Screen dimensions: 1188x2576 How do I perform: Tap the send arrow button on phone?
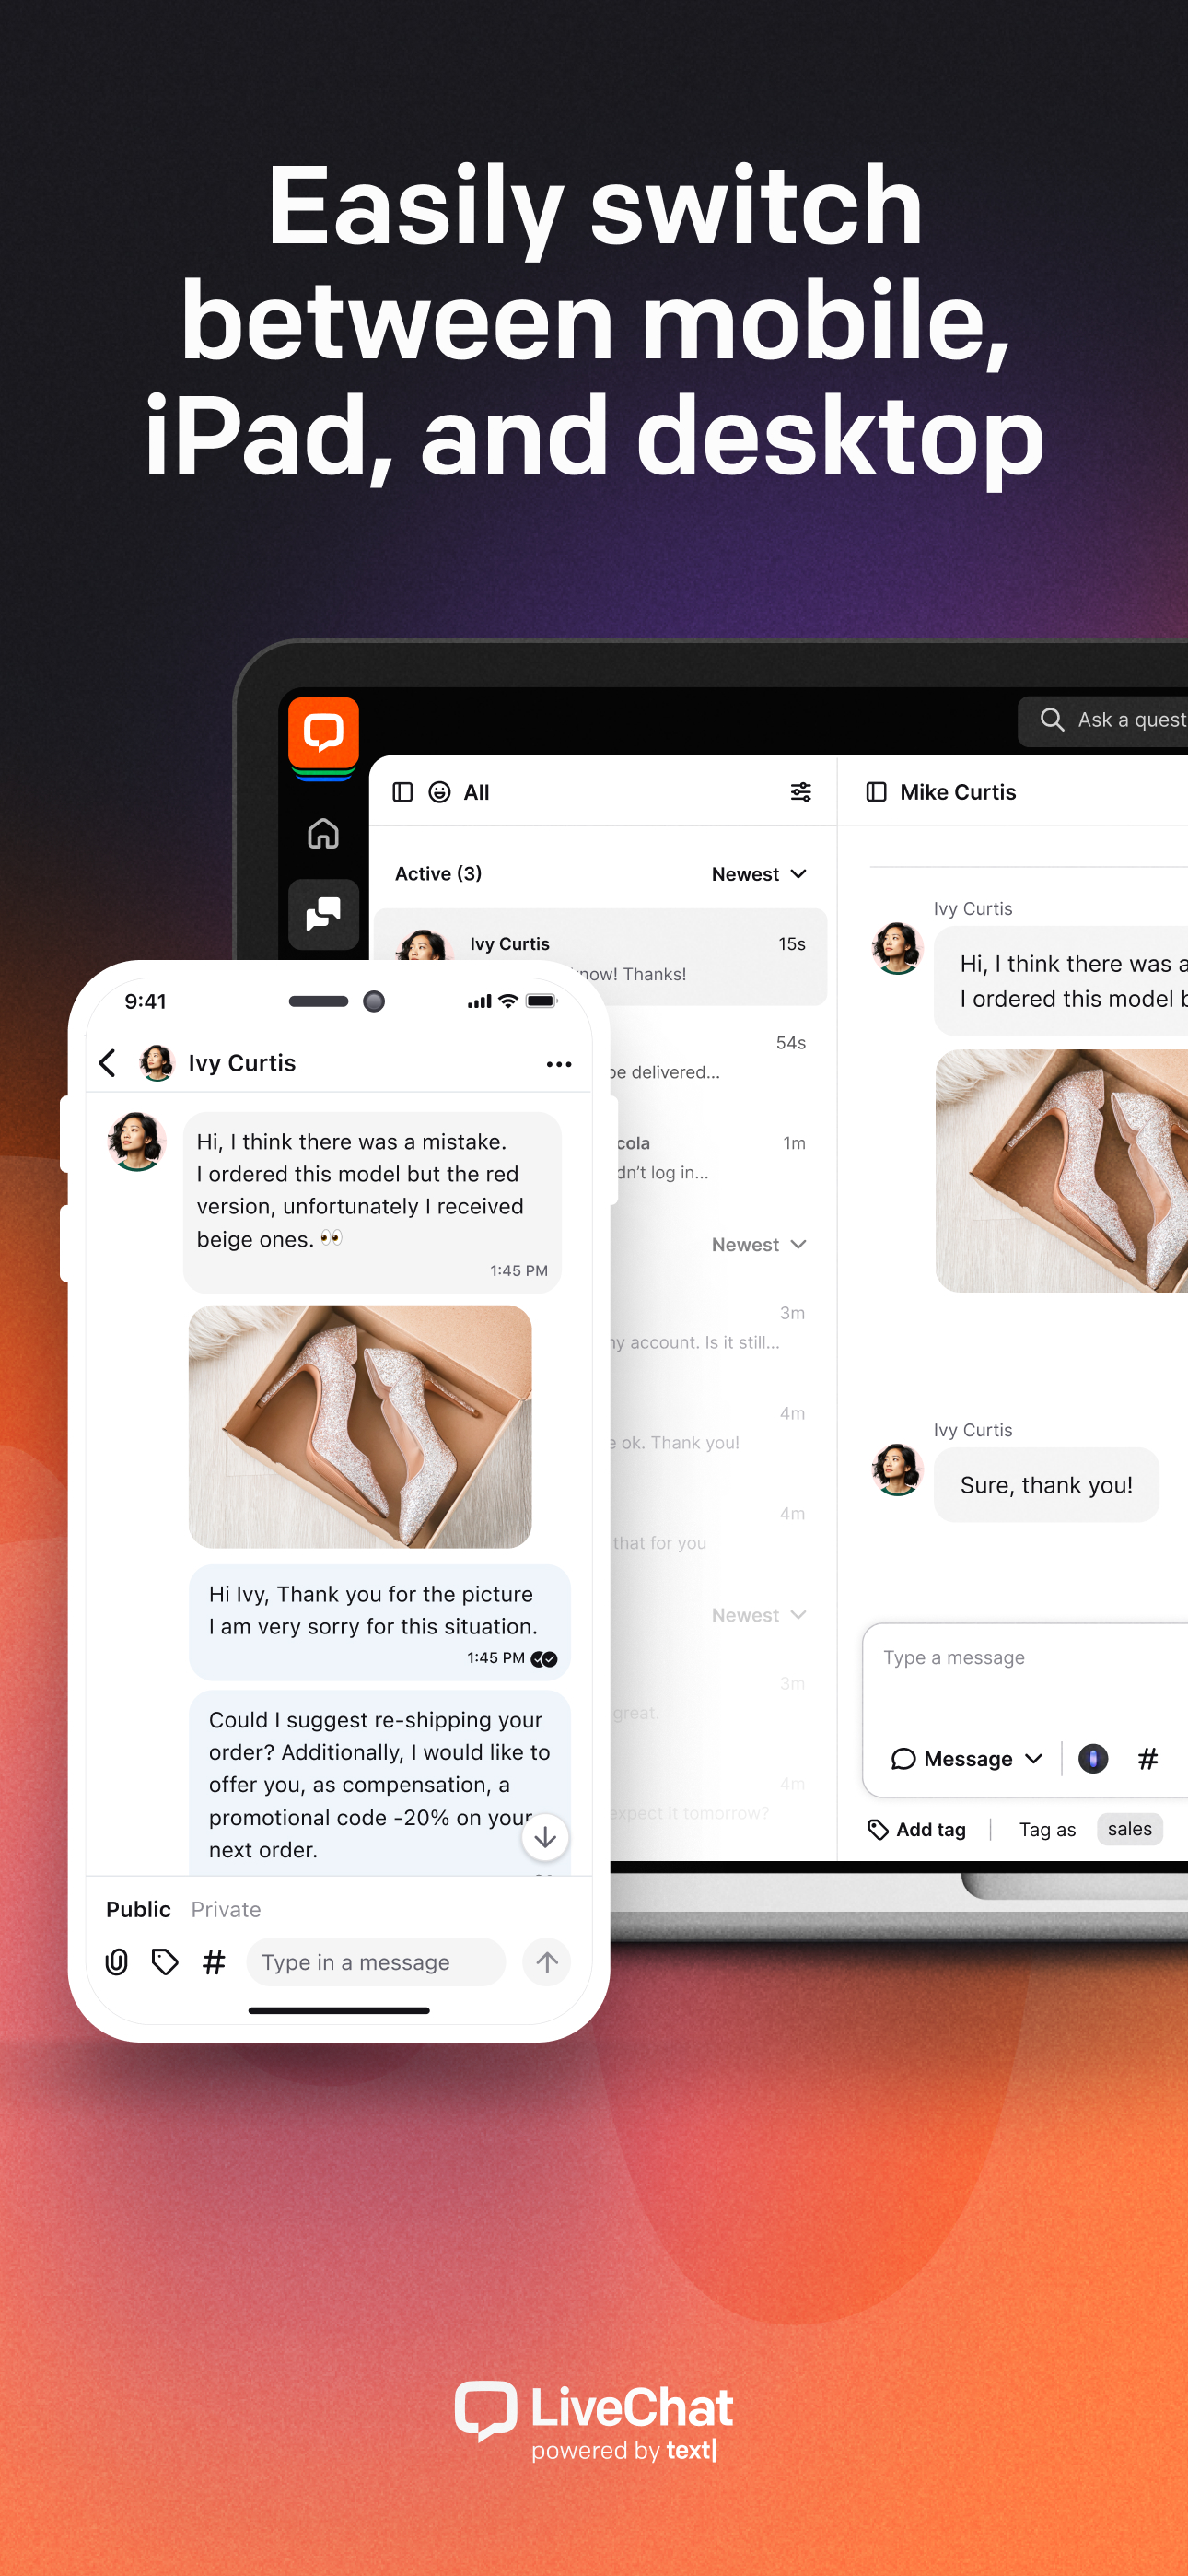click(x=547, y=1962)
